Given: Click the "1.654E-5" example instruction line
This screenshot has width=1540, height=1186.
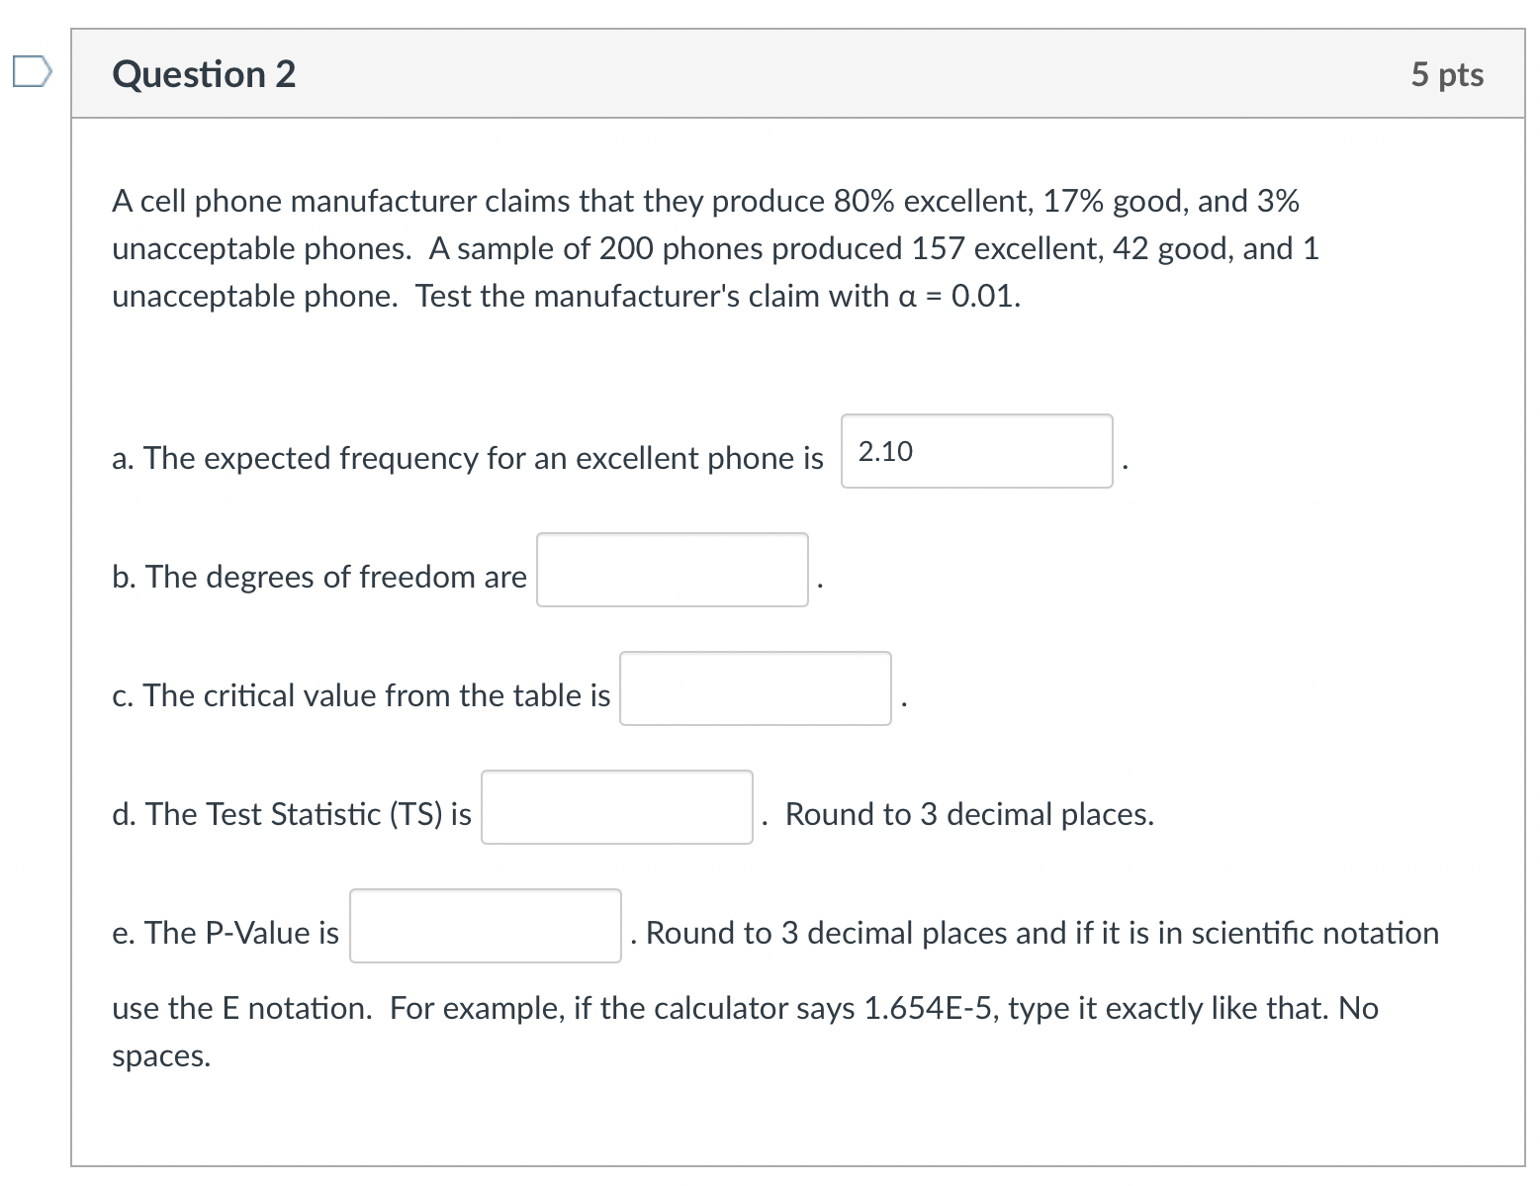Looking at the screenshot, I should click(x=744, y=1009).
